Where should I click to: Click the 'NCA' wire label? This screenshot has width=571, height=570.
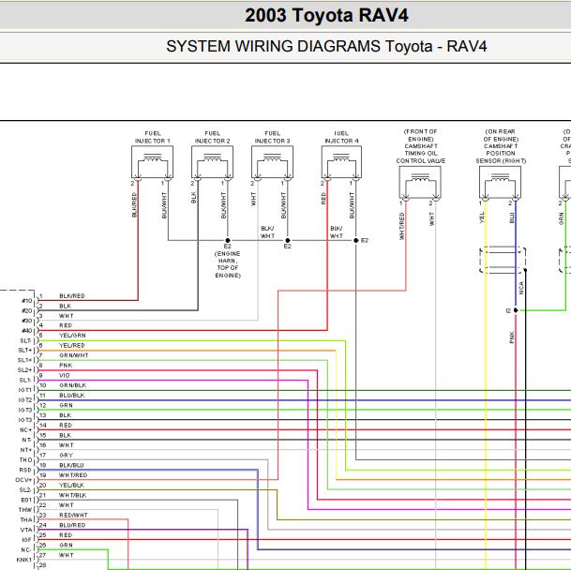[x=521, y=288]
